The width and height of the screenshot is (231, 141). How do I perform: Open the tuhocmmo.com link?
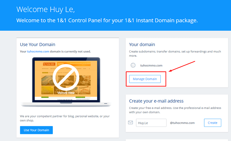pyautogui.click(x=38, y=52)
